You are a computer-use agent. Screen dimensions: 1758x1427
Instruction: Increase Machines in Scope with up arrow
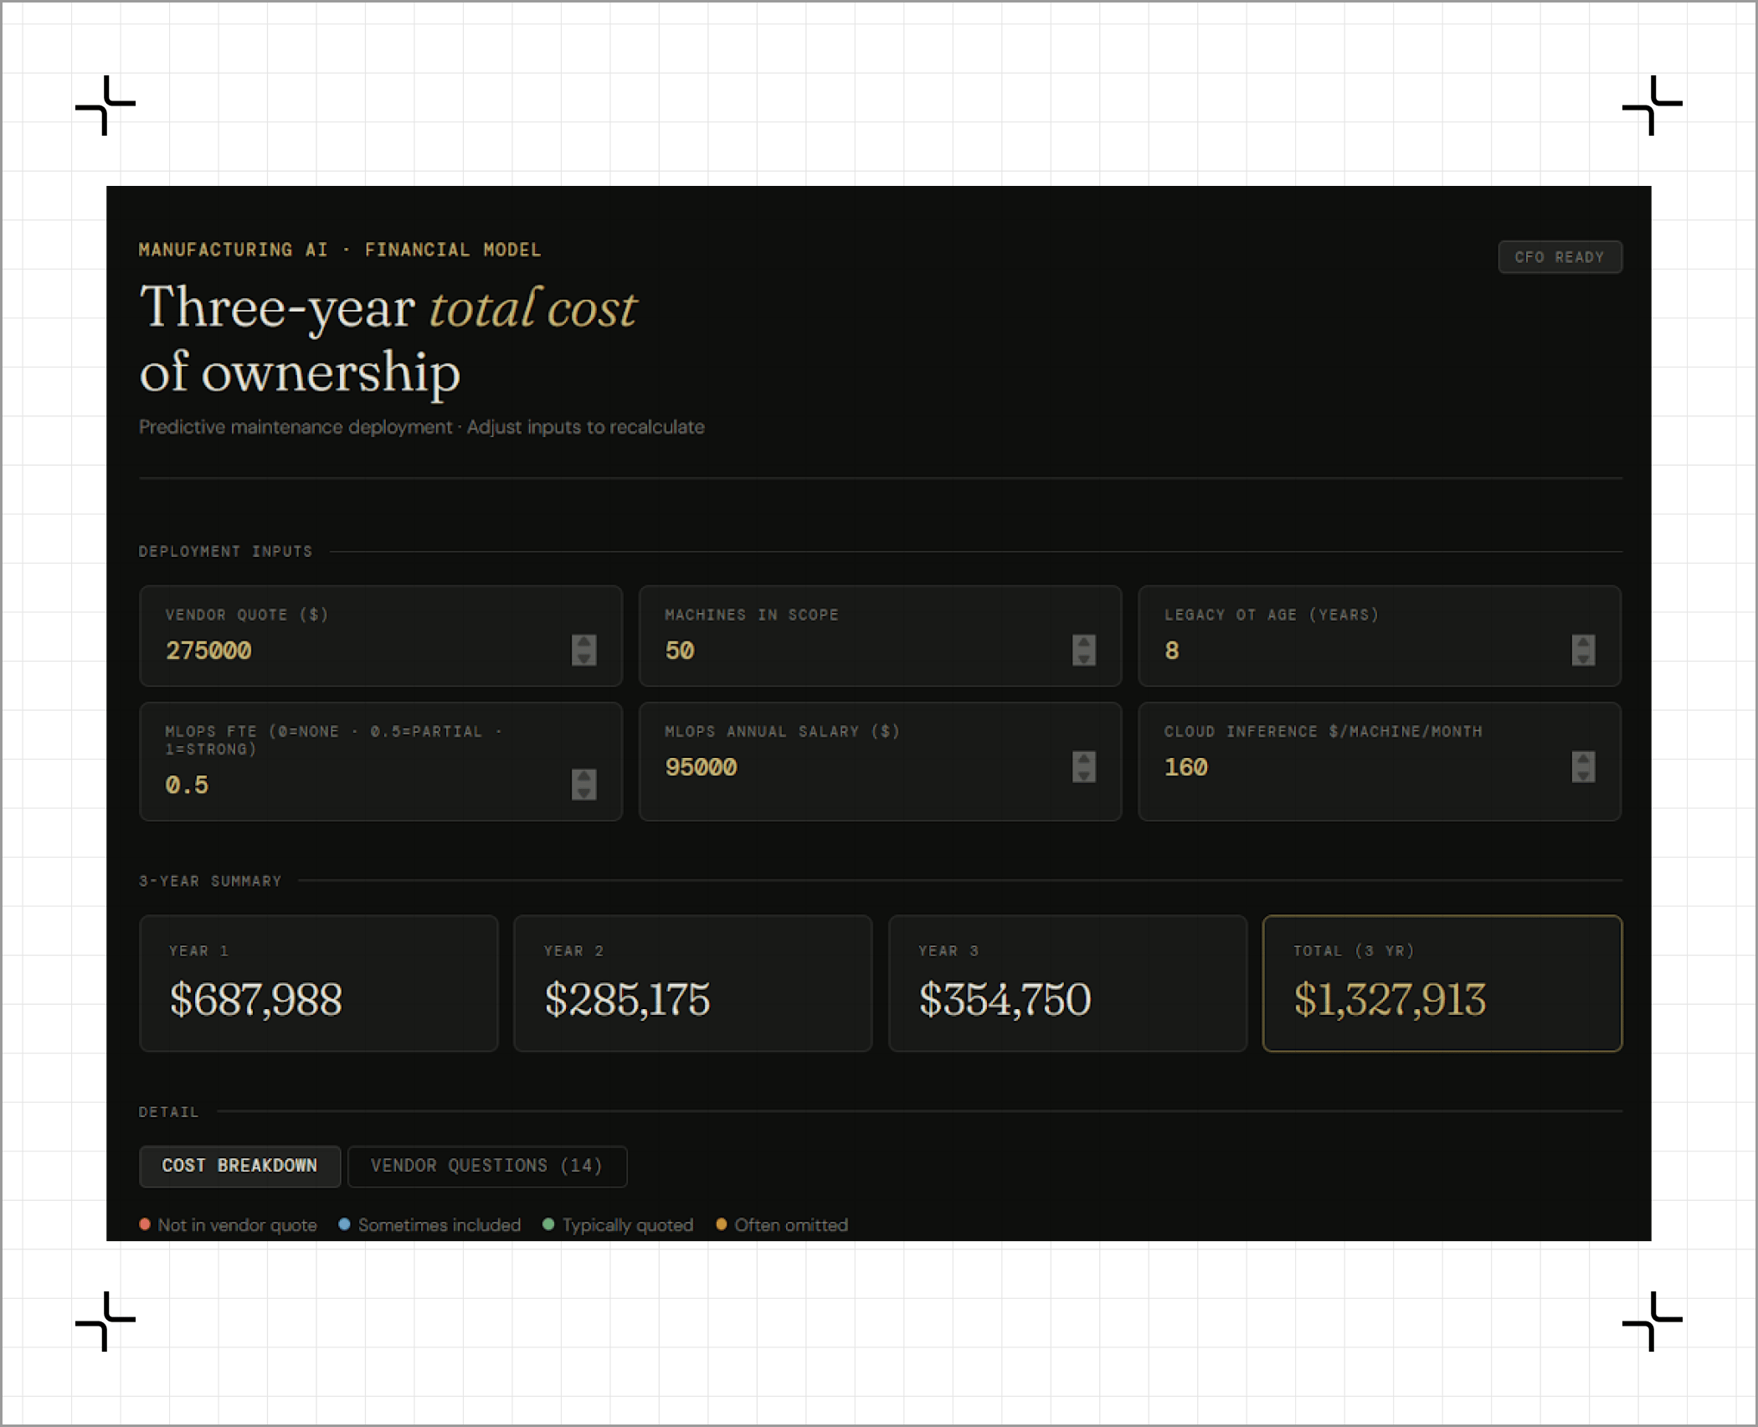point(1083,642)
